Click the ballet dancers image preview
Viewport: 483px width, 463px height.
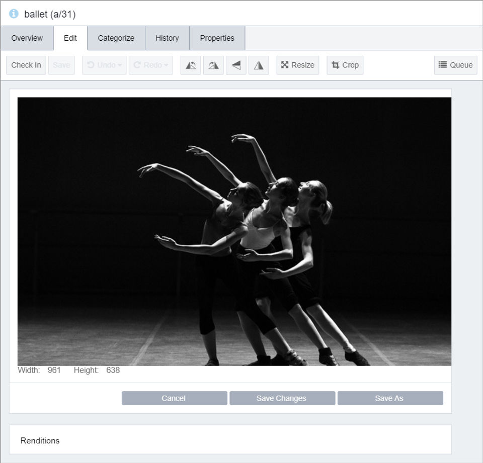click(x=234, y=231)
